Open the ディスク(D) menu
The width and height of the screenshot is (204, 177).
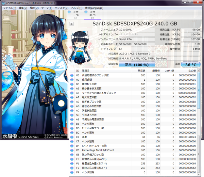point(61,8)
